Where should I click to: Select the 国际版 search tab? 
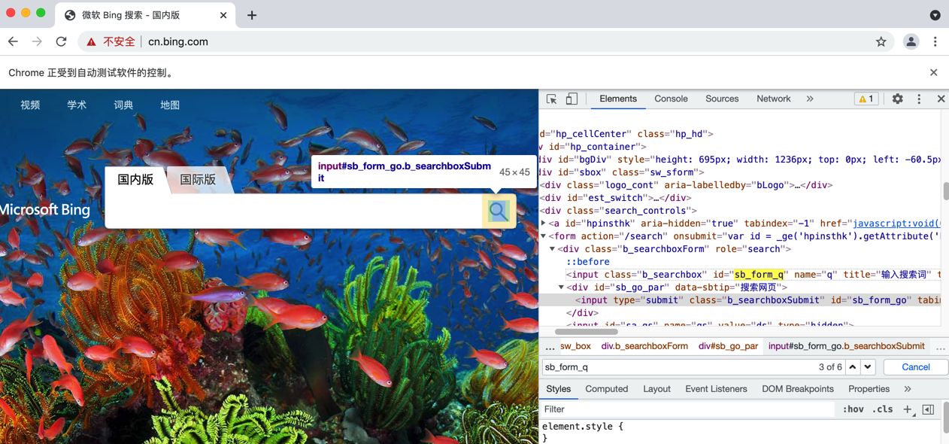(198, 179)
